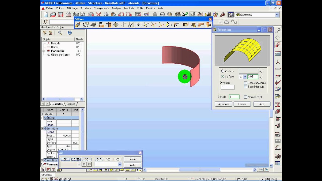Open the Affichage menu
This screenshot has height=181, width=322.
[72, 8]
